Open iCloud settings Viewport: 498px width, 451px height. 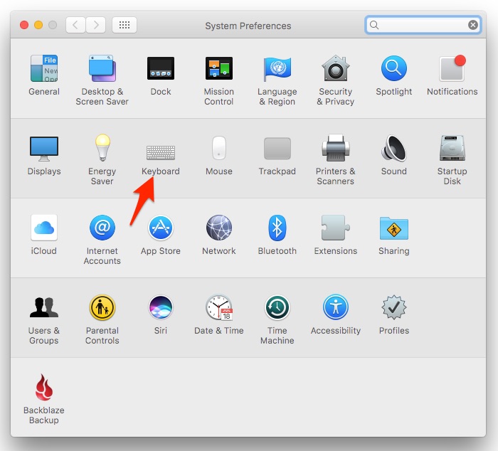click(43, 228)
